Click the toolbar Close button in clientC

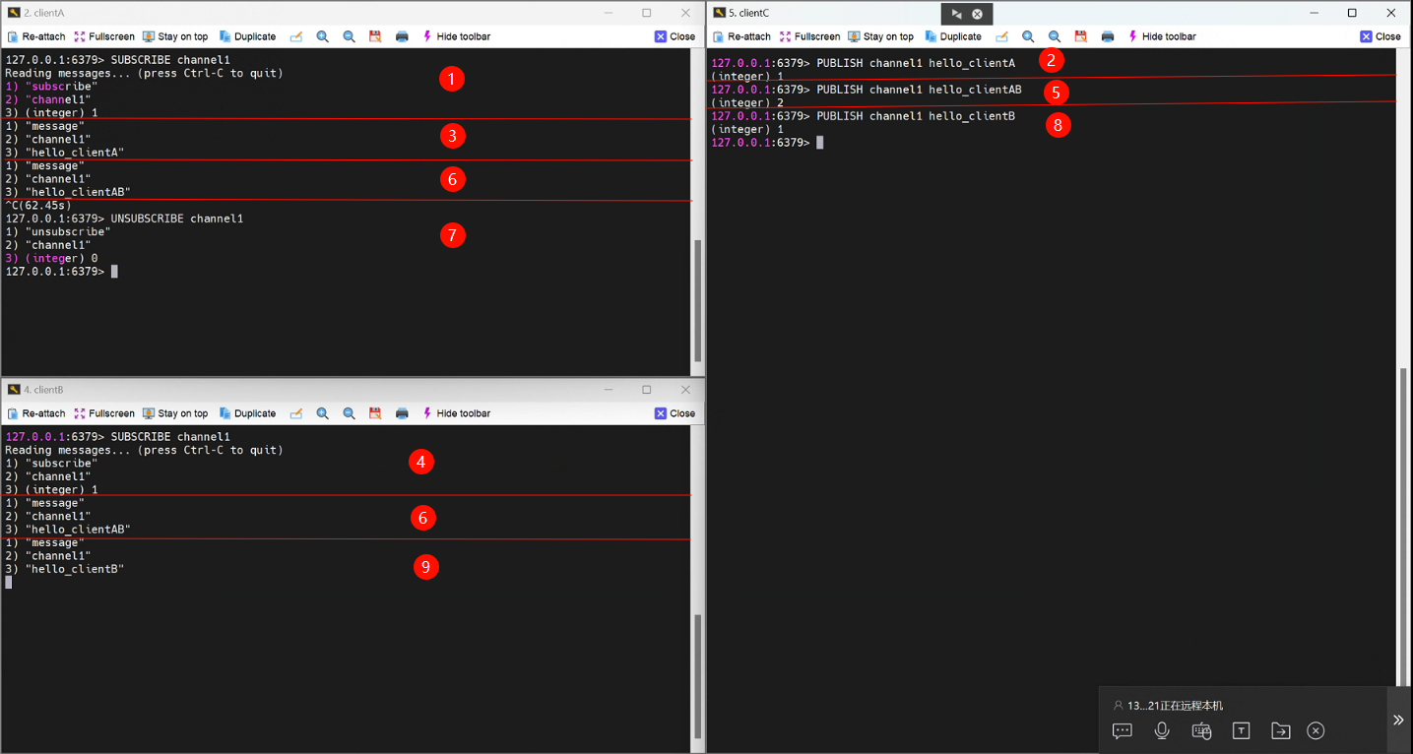point(1381,36)
